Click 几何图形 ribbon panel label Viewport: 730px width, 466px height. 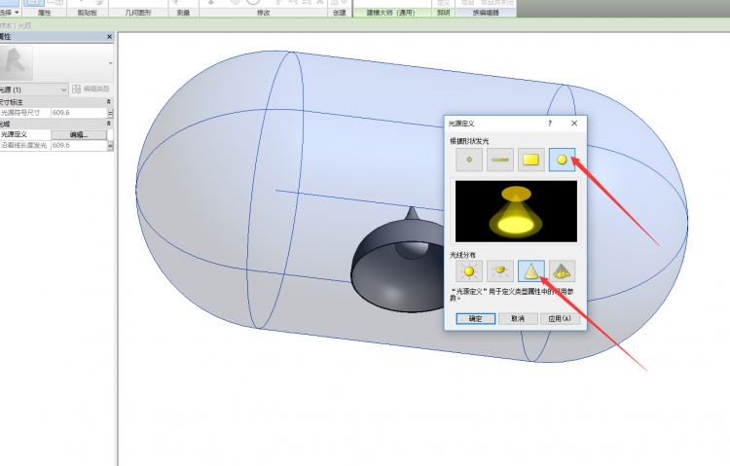pos(138,13)
